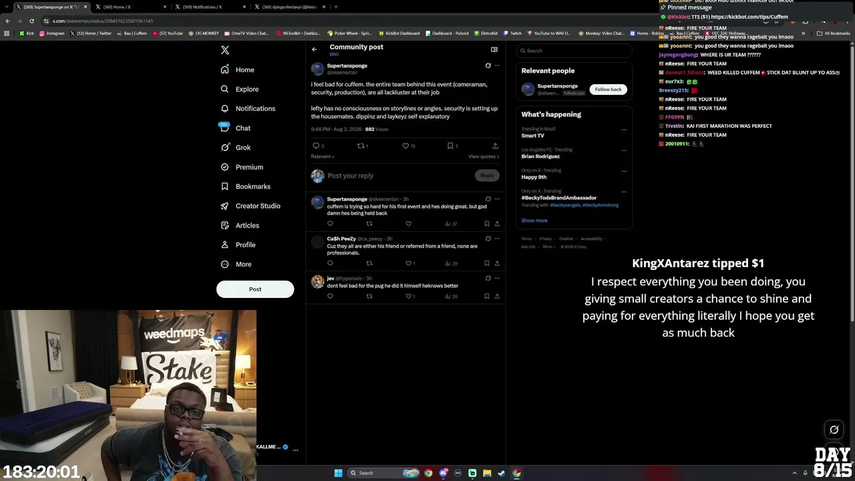The image size is (855, 481).
Task: Bookmark jev's reply
Action: point(487,296)
